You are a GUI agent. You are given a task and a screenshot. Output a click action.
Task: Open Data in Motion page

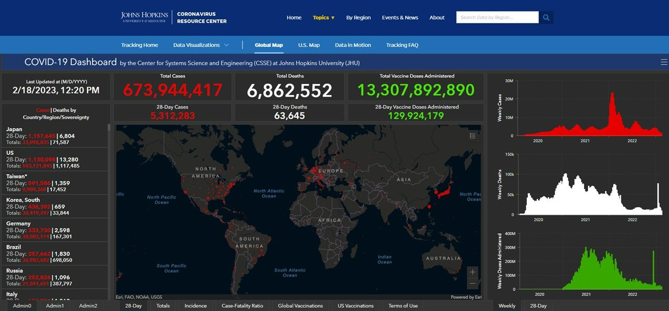click(353, 45)
